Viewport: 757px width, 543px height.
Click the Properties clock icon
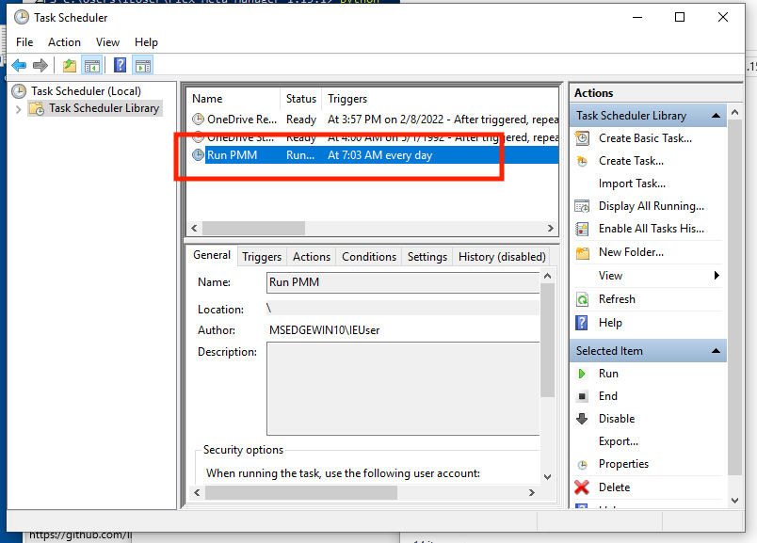582,464
